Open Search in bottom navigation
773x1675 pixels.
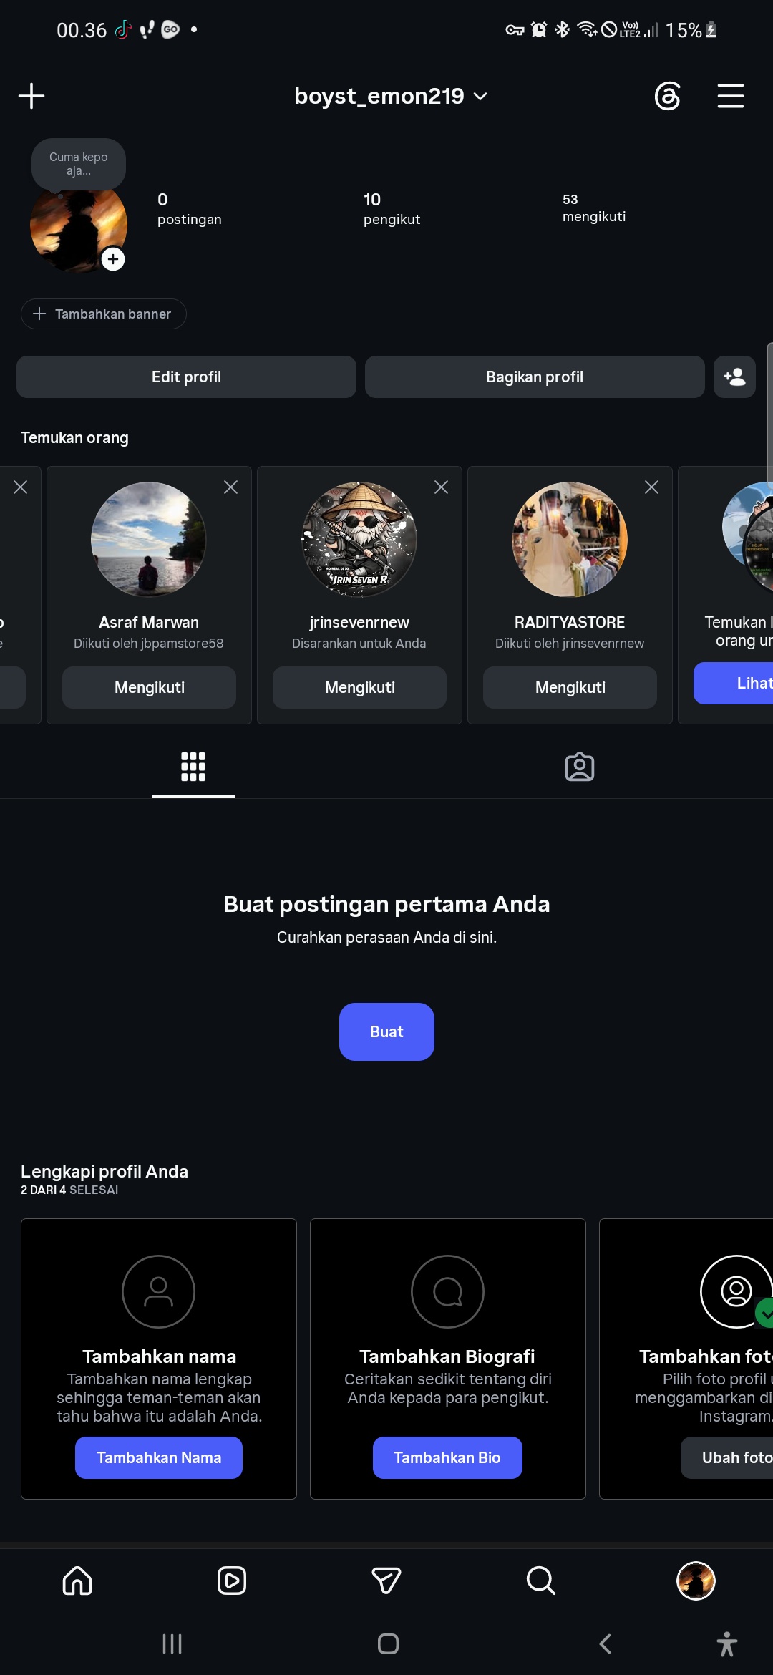click(x=541, y=1581)
